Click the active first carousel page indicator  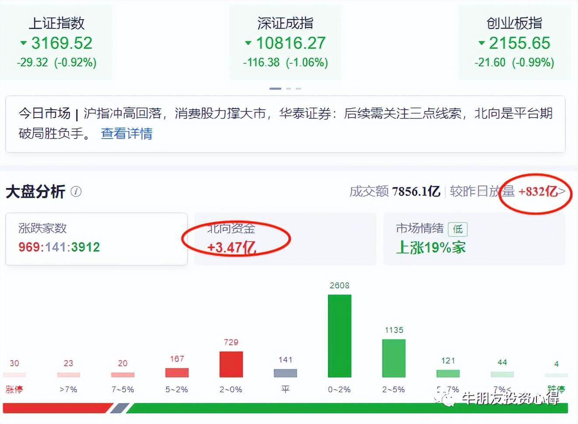[275, 89]
